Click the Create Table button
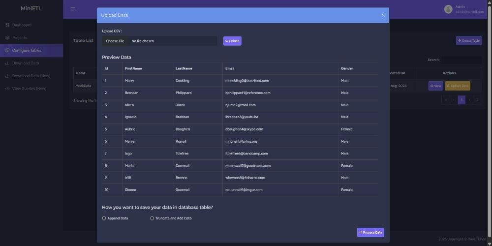Viewport: 492px width, 246px height. (x=468, y=41)
